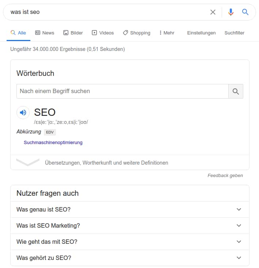Expand translations, word origin and more definitions
The width and height of the screenshot is (259, 268).
tap(106, 163)
